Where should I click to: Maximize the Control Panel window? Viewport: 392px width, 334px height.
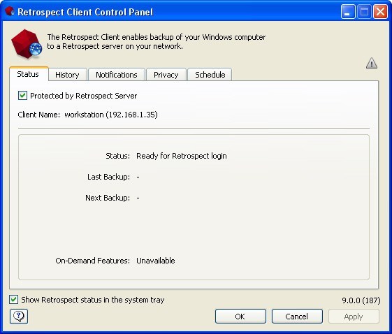click(364, 12)
